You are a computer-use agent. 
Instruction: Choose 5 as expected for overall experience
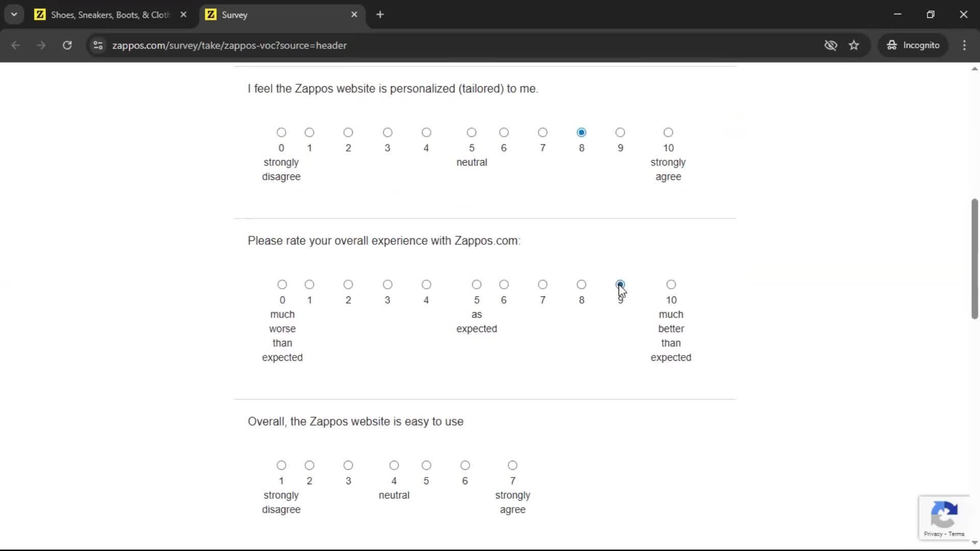[x=477, y=285]
